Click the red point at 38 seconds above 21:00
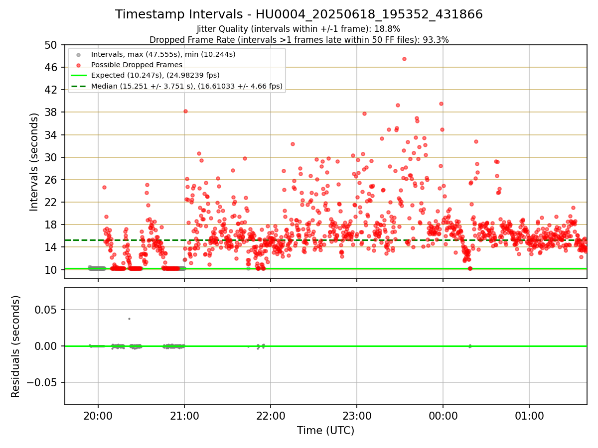 point(185,111)
